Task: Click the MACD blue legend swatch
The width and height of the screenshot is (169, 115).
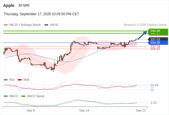Action: (x=6, y=96)
